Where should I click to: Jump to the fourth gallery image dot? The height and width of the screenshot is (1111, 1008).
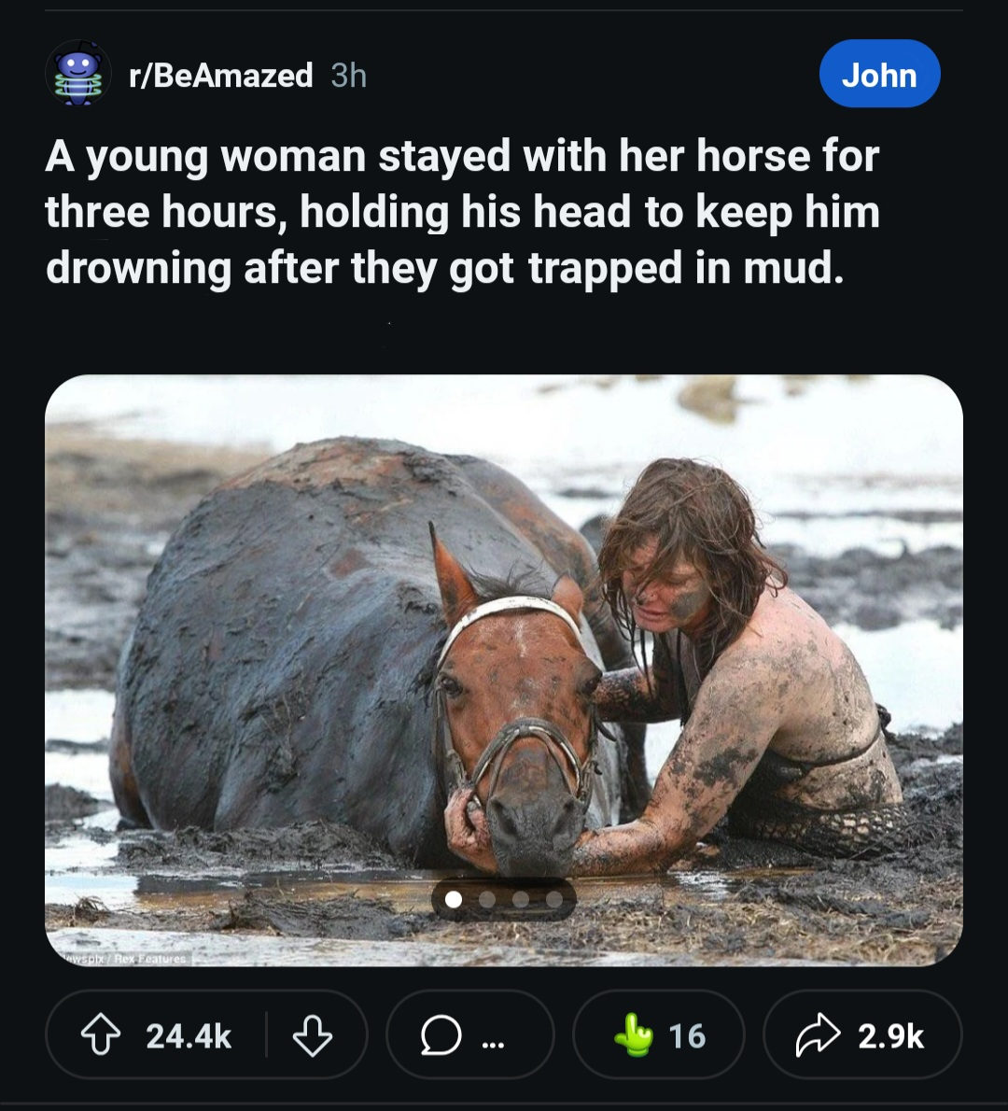(554, 900)
